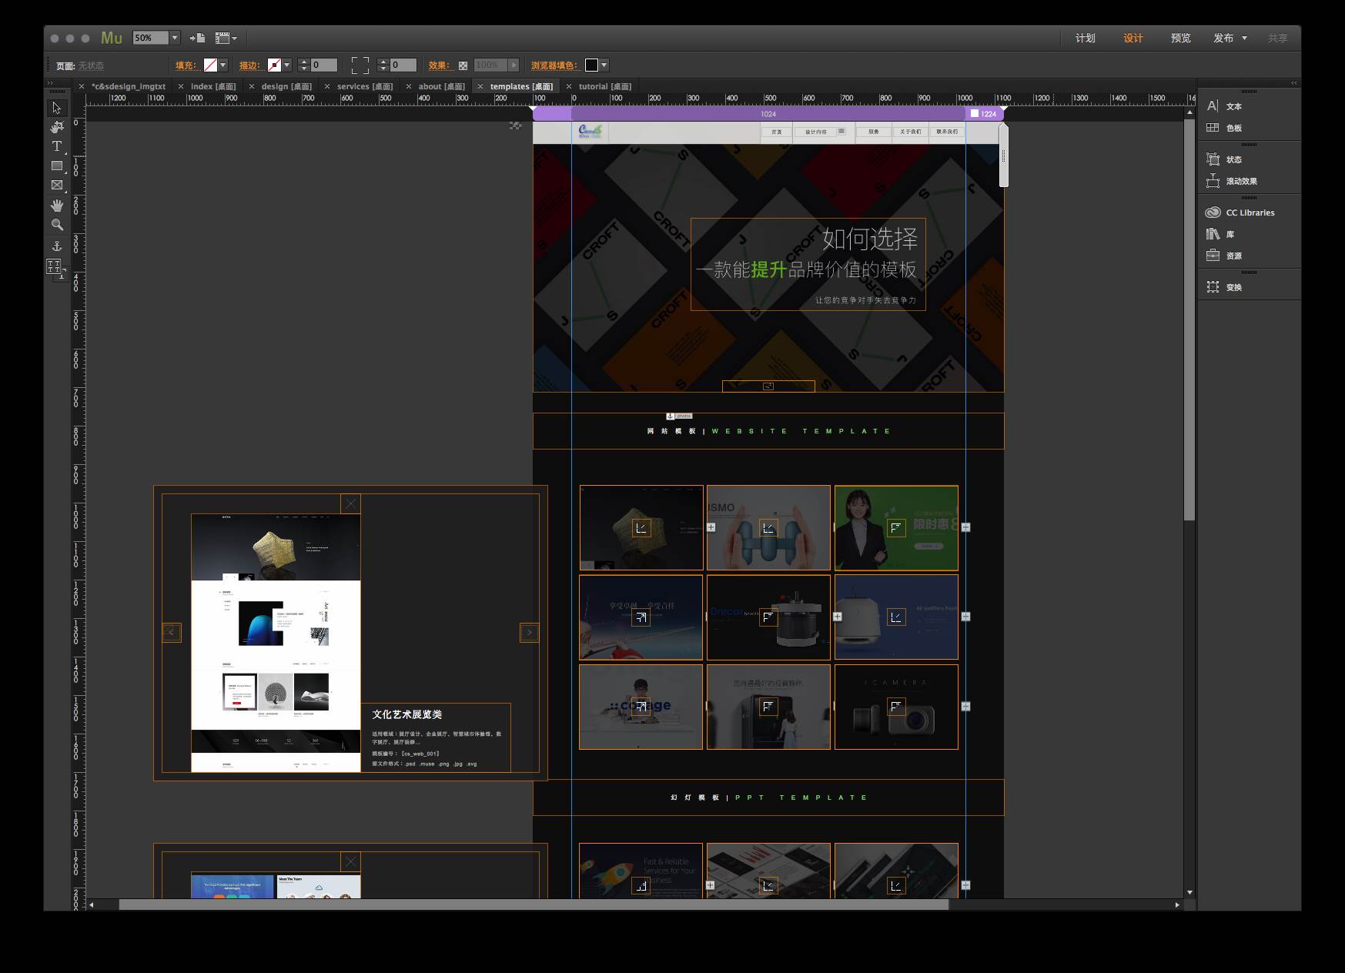The image size is (1345, 973).
Task: Expand the 发布 publish dropdown arrow
Action: (x=1244, y=38)
